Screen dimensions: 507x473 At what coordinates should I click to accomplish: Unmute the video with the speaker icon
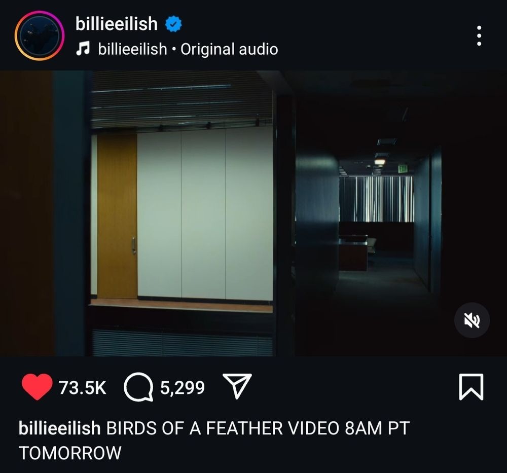472,320
